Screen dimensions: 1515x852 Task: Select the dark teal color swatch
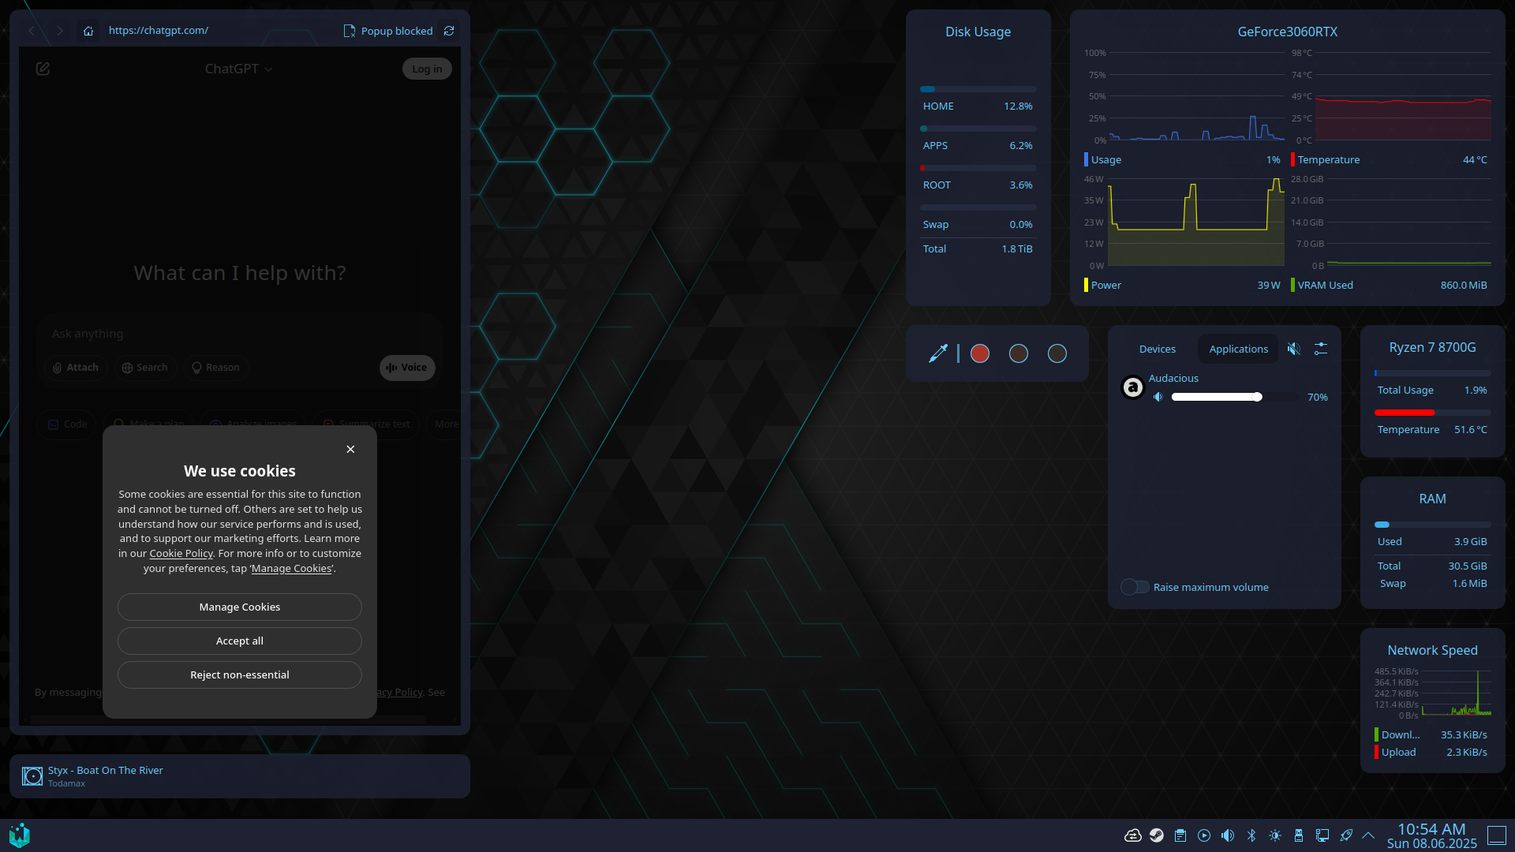pos(1057,353)
